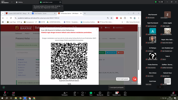Open a new browser tab

coord(85,13)
